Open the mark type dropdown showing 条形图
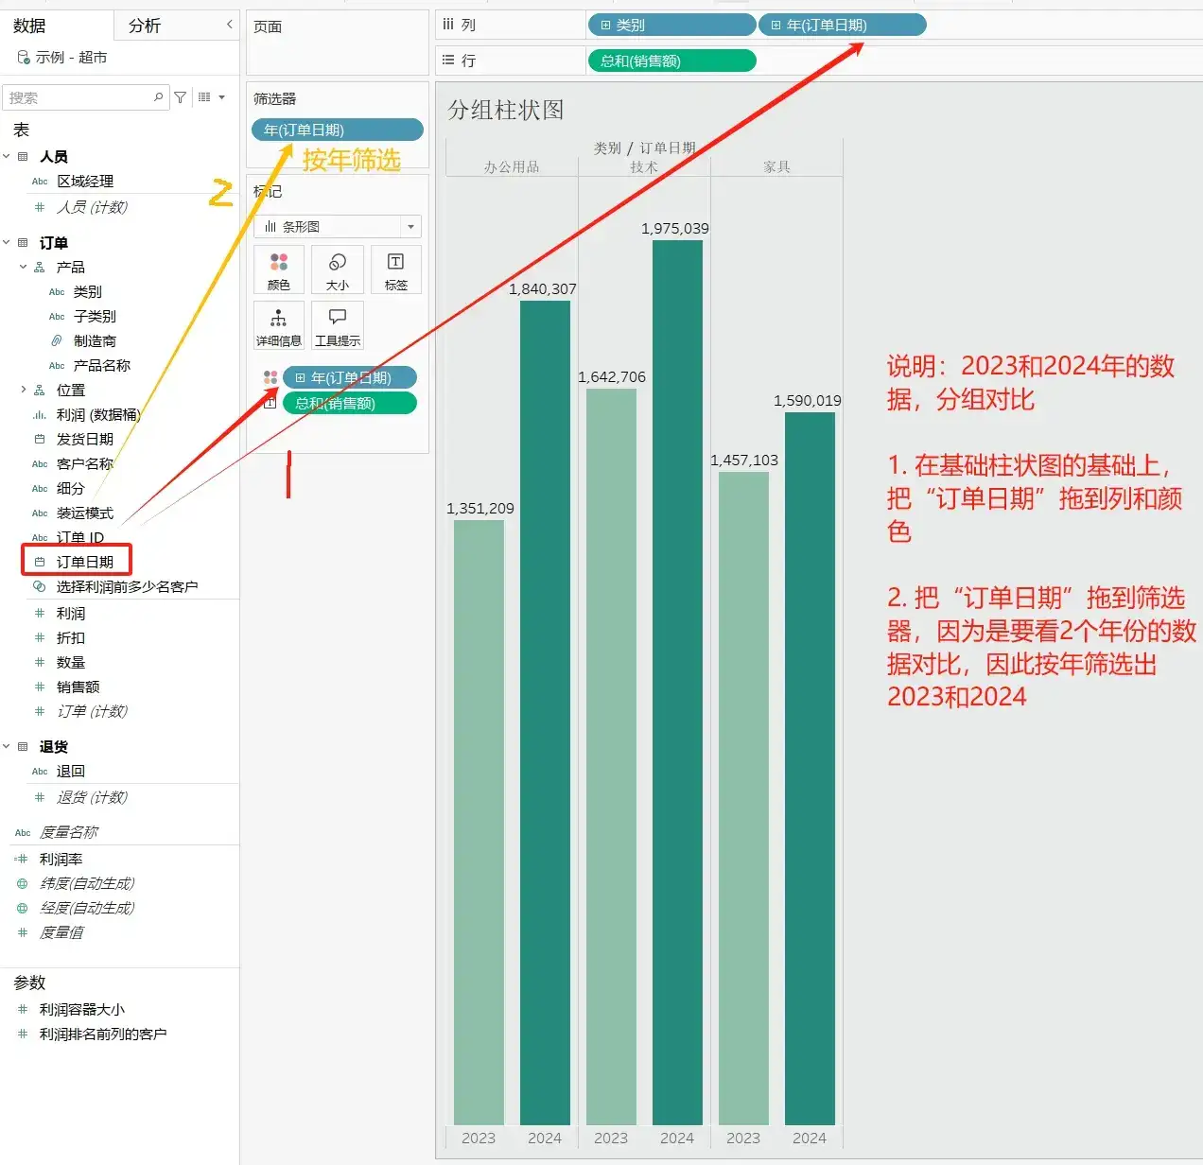 (337, 226)
